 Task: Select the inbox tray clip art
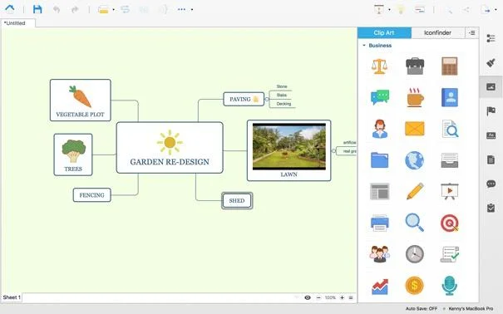(450, 160)
